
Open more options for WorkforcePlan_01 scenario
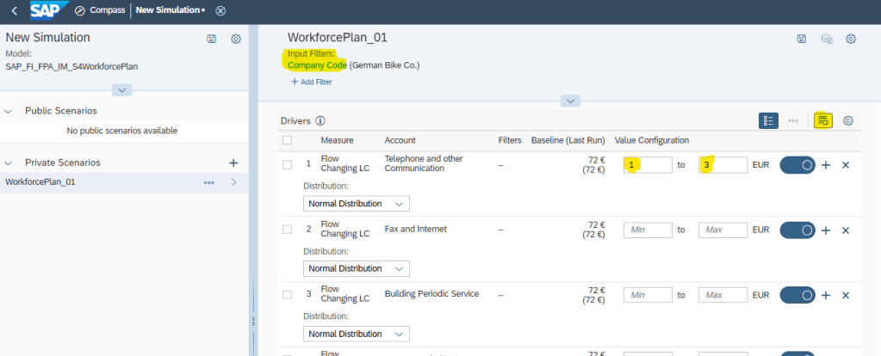click(208, 182)
